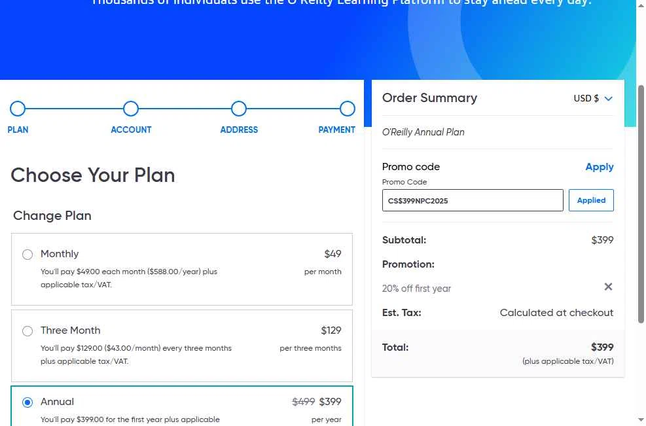The image size is (646, 426).
Task: Go to the PAYMENT step label
Action: click(336, 130)
